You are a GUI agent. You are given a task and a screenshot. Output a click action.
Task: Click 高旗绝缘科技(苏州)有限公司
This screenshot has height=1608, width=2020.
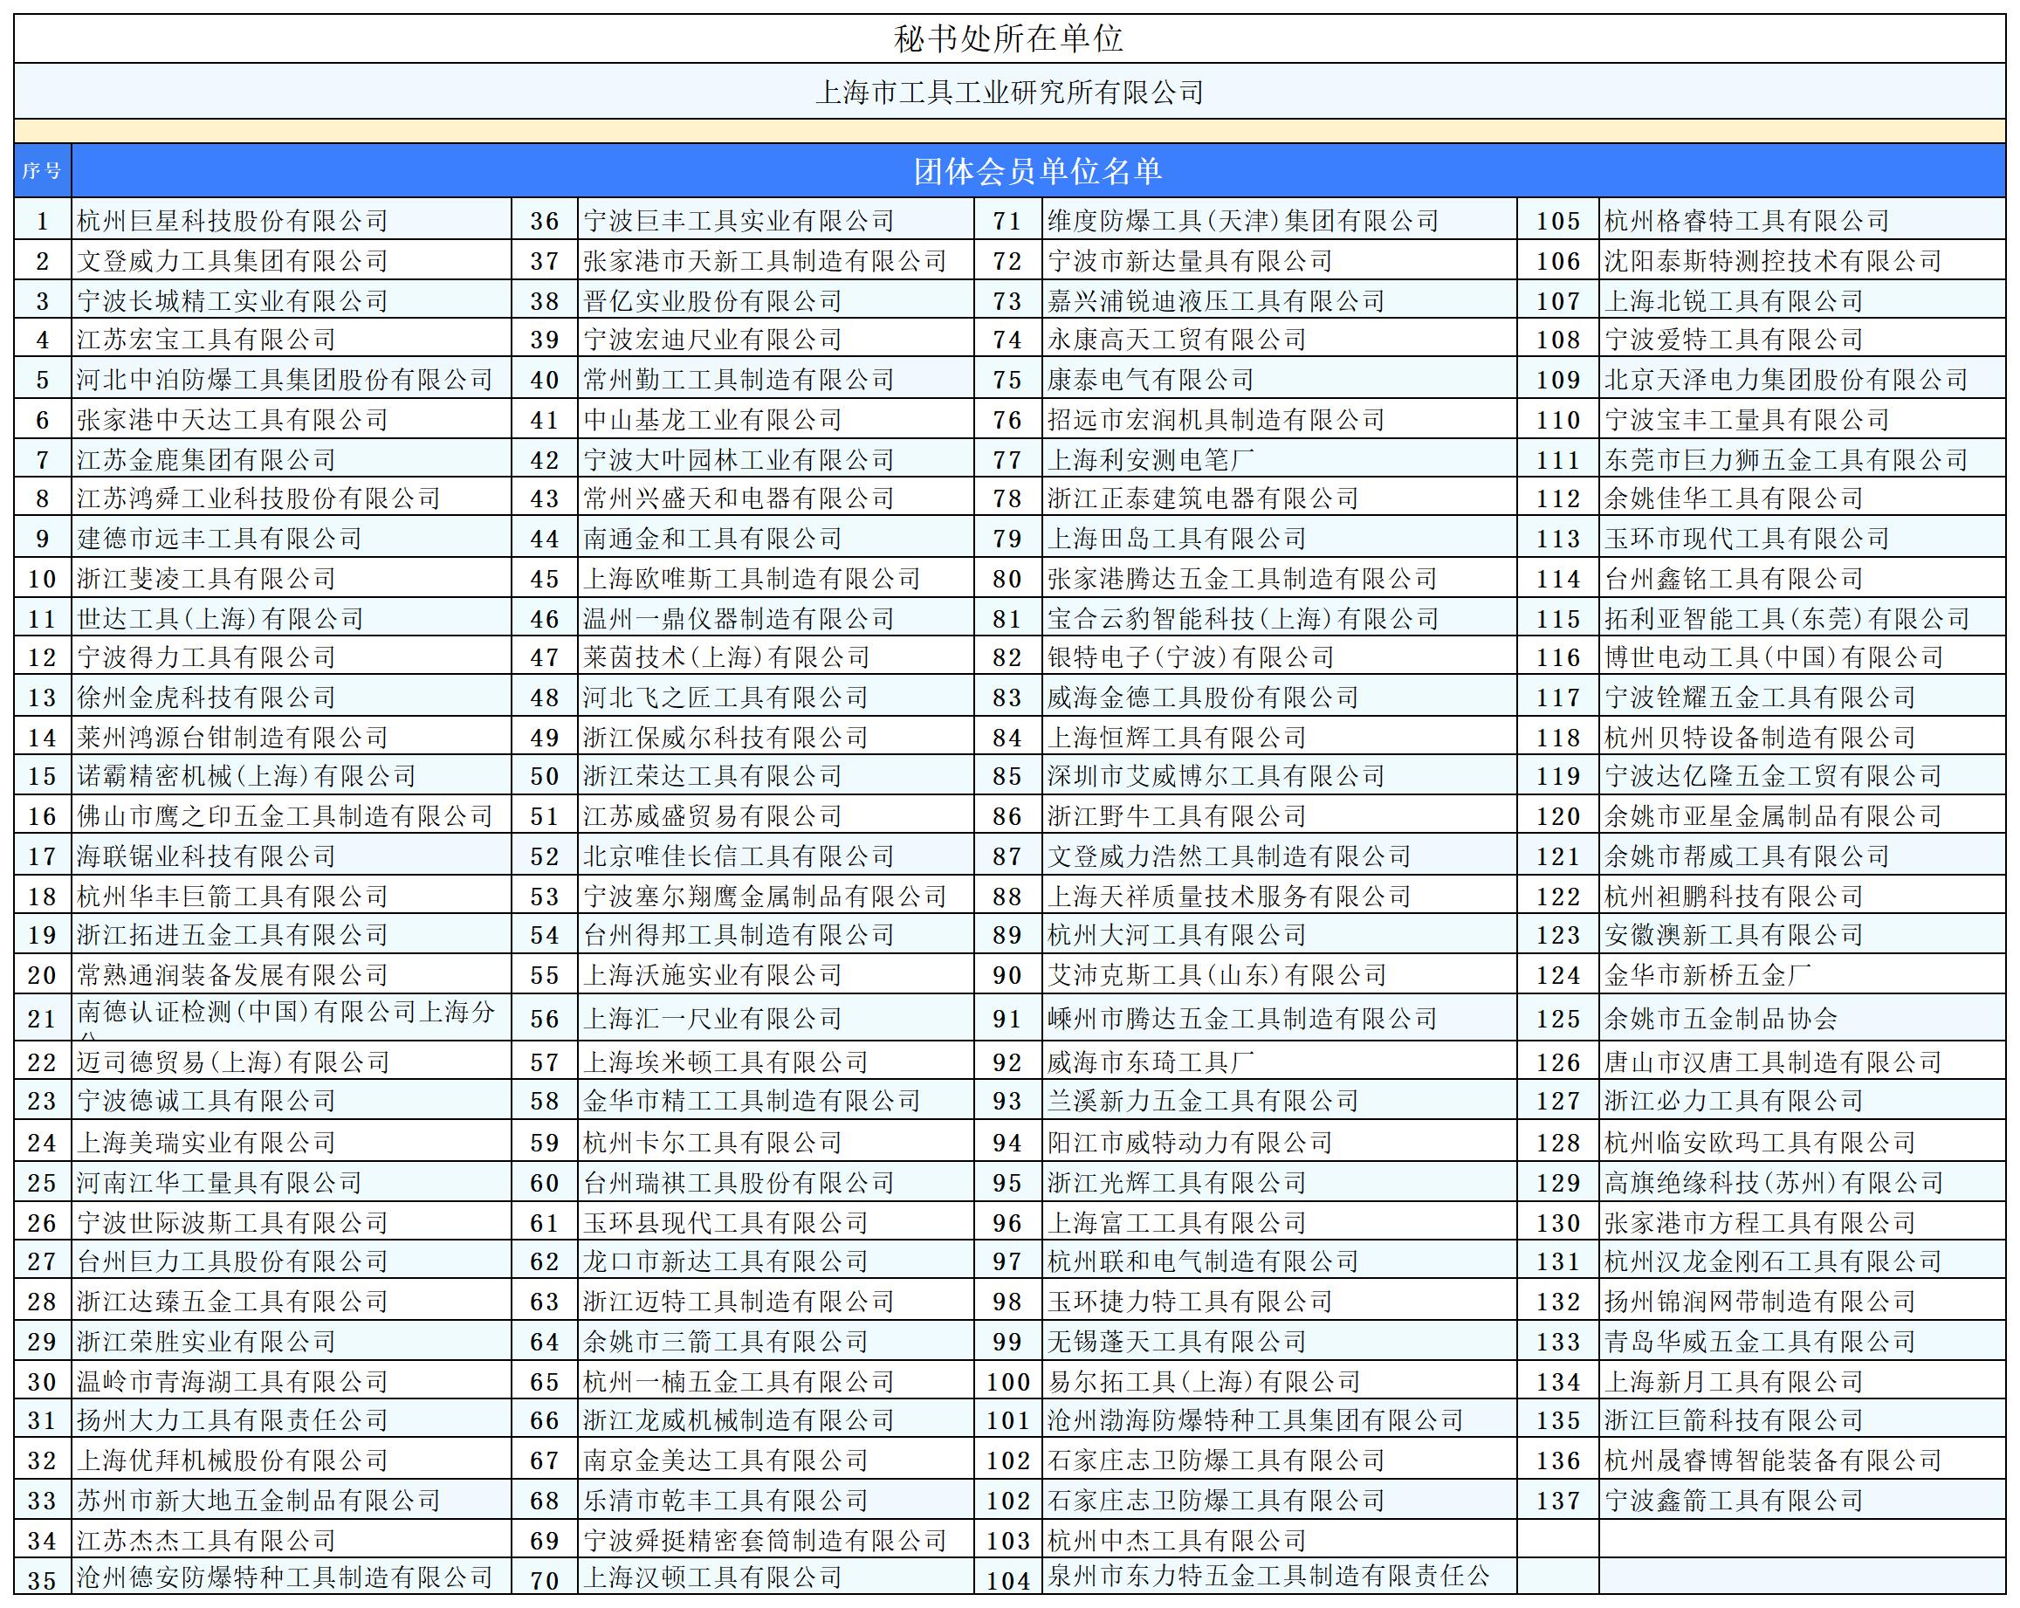[1775, 1183]
